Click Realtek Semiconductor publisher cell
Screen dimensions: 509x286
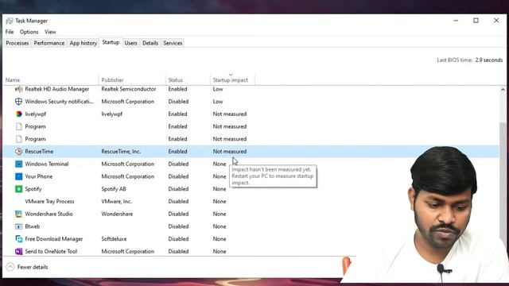[x=129, y=89]
